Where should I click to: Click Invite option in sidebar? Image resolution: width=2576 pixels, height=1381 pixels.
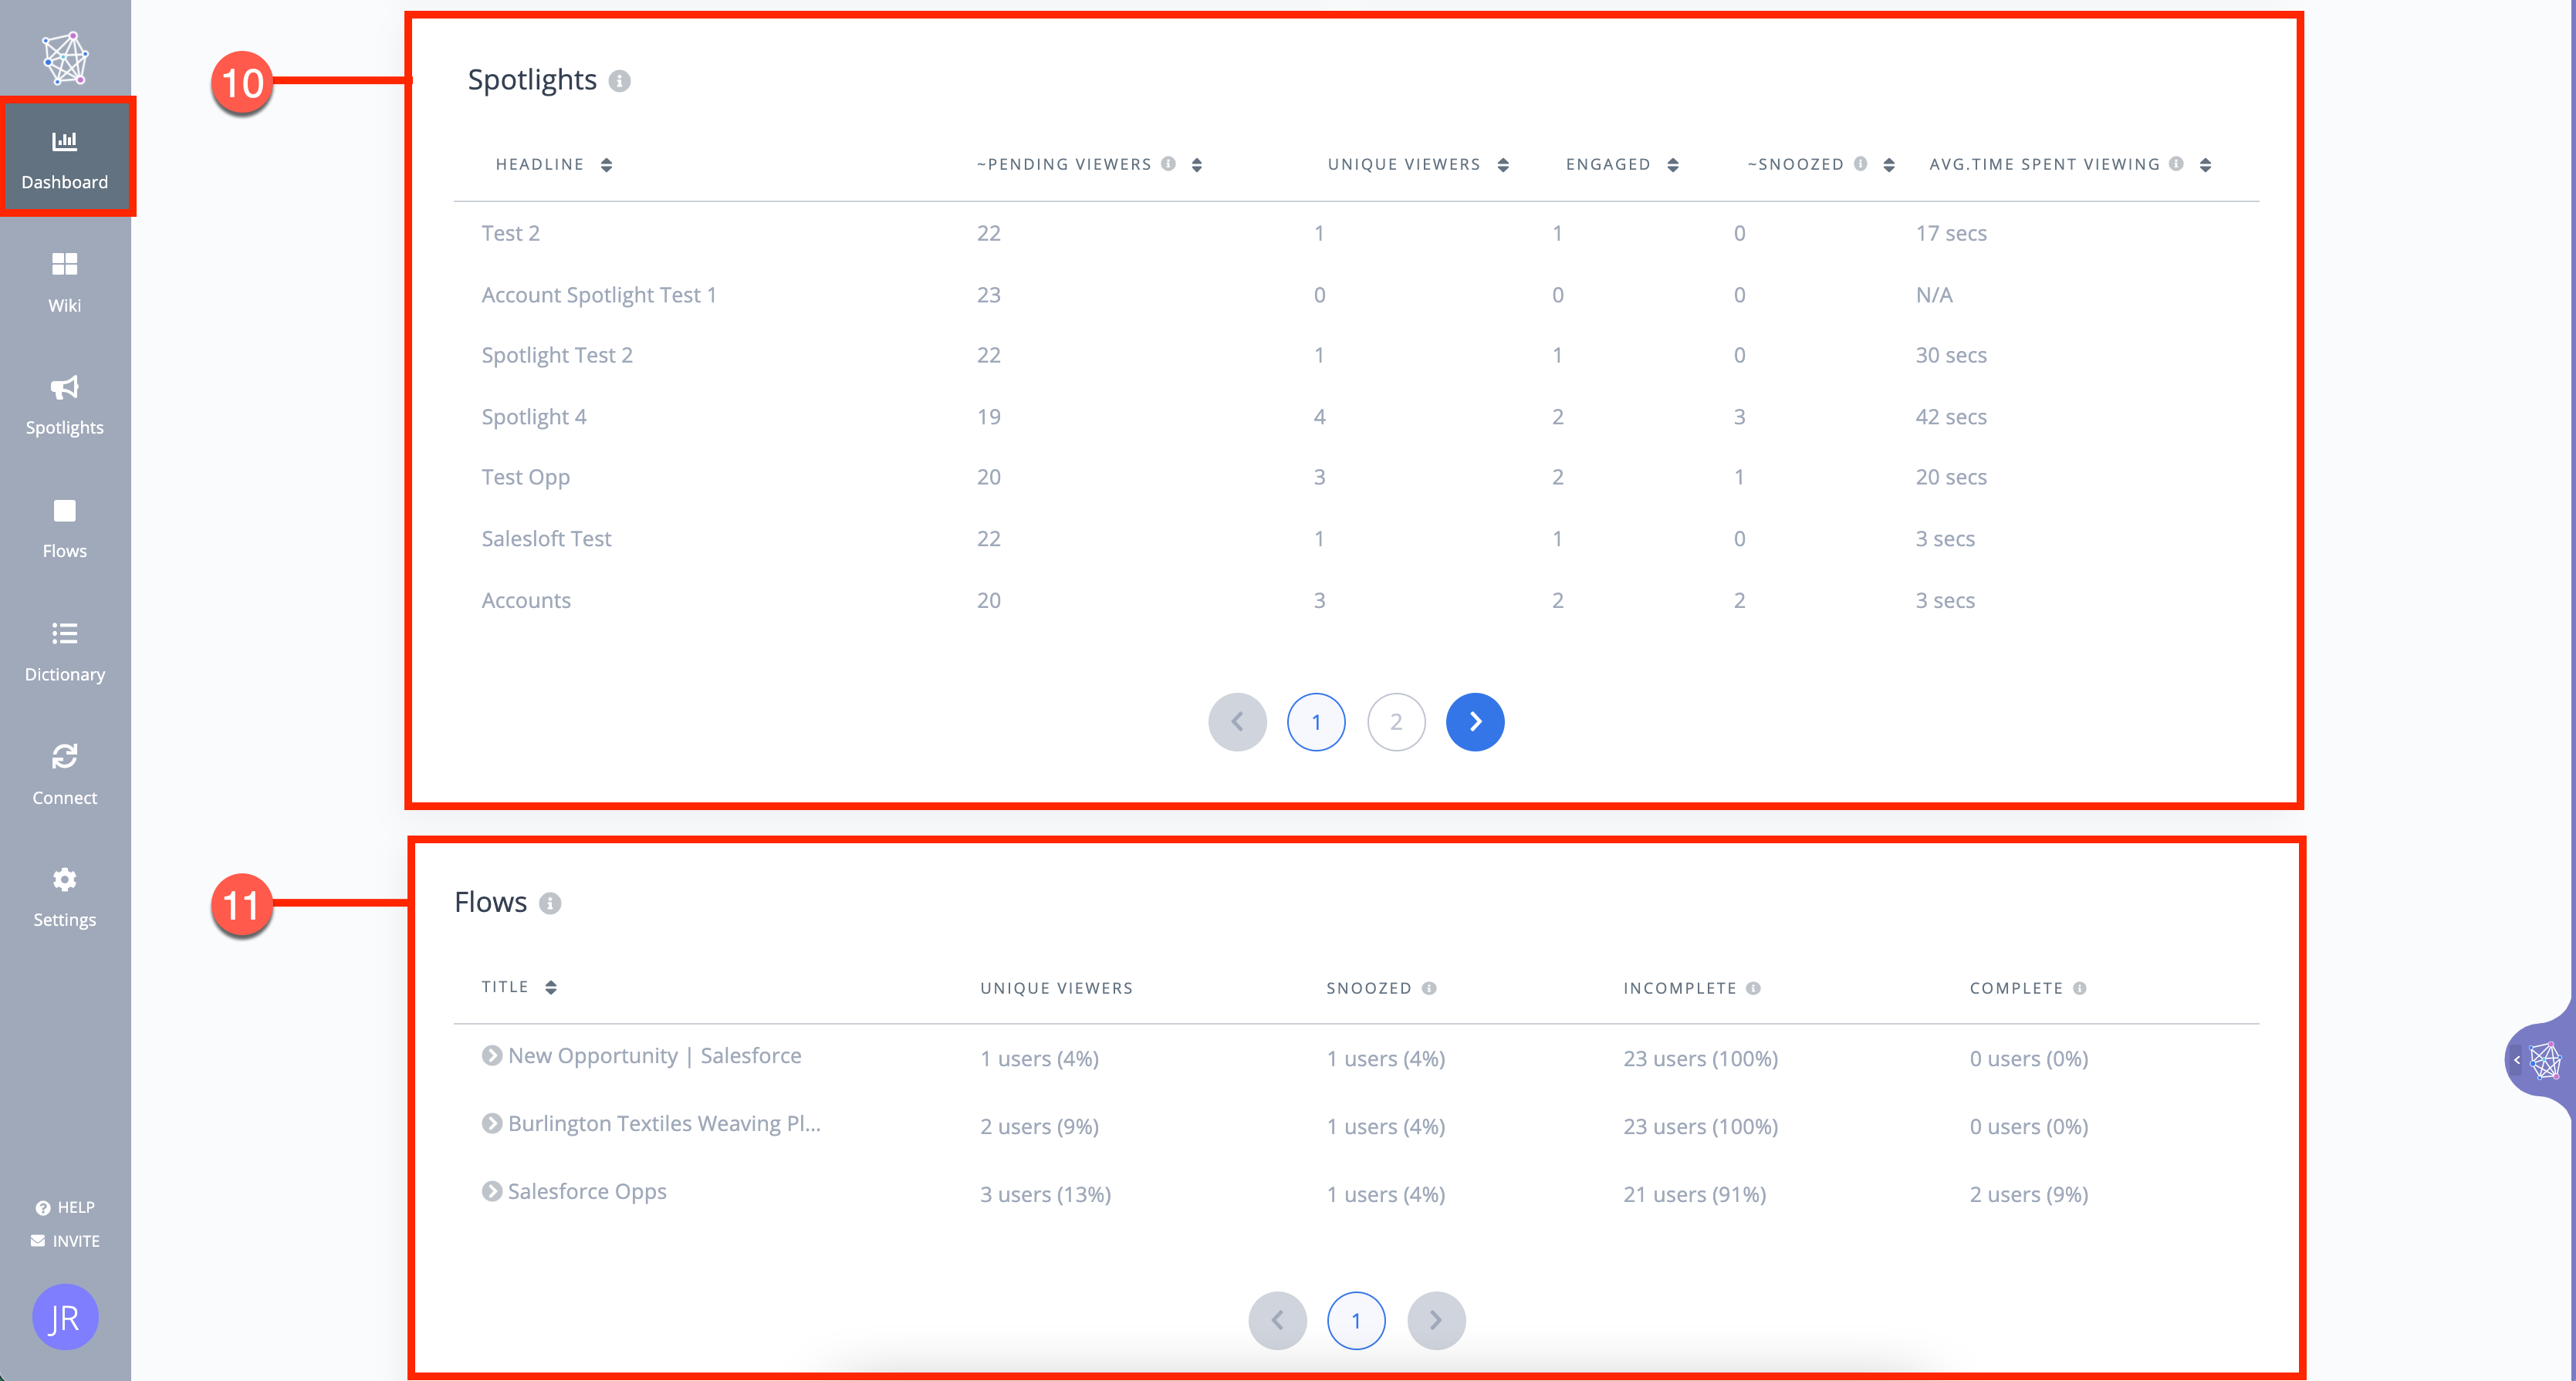tap(65, 1238)
